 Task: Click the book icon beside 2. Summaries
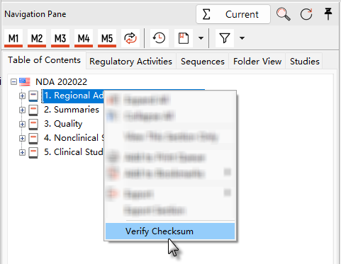[33, 110]
